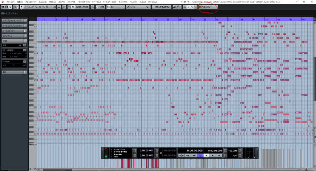Toggle the Cycle loop button
Screen dimensions: 316x171
(x=200, y=156)
